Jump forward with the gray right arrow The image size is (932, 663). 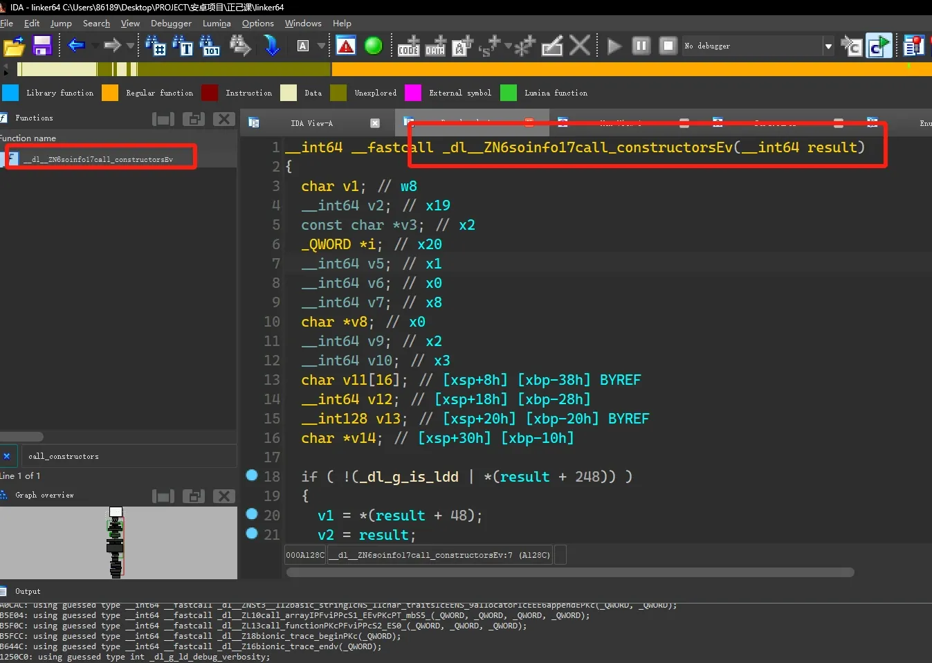[112, 46]
